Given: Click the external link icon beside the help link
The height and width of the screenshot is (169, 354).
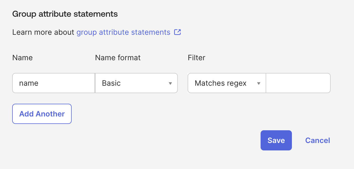Looking at the screenshot, I should click(177, 32).
